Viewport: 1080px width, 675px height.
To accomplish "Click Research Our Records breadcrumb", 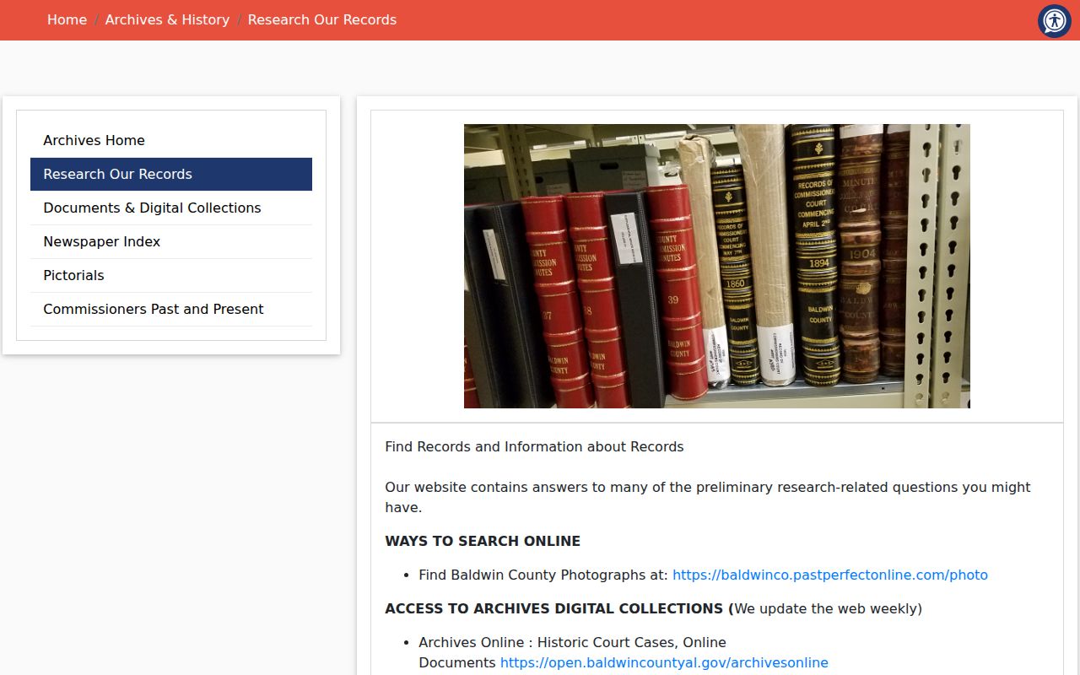I will 322,19.
